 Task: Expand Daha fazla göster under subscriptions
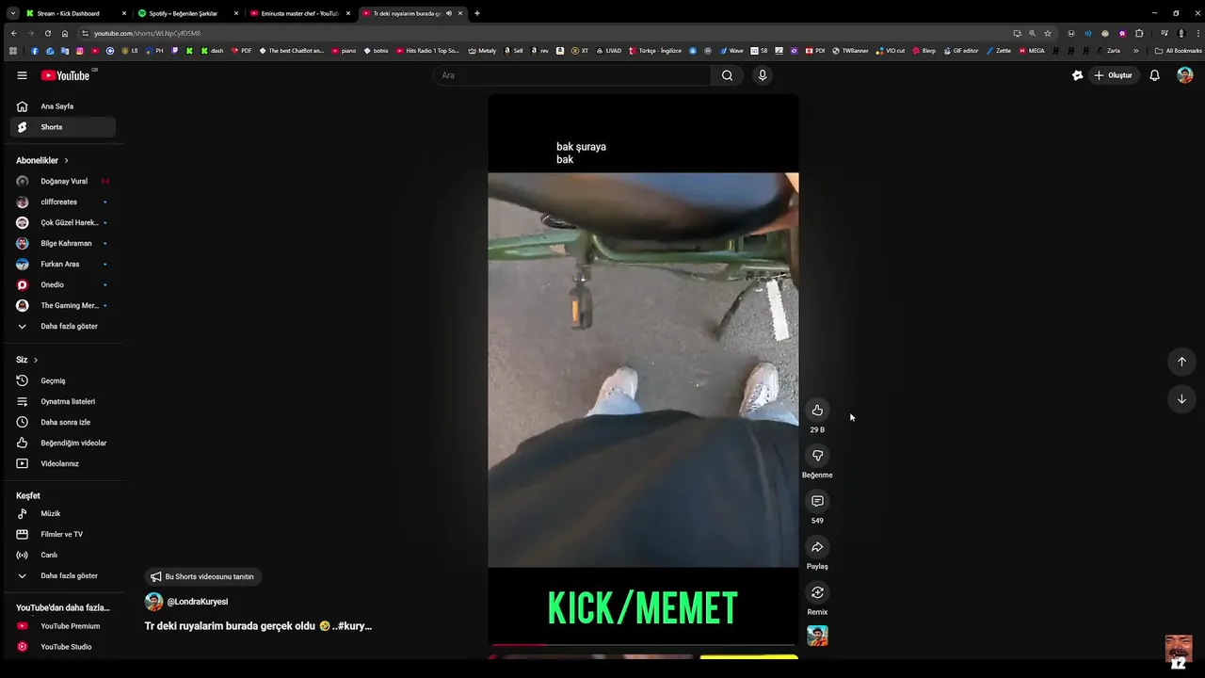click(x=63, y=326)
